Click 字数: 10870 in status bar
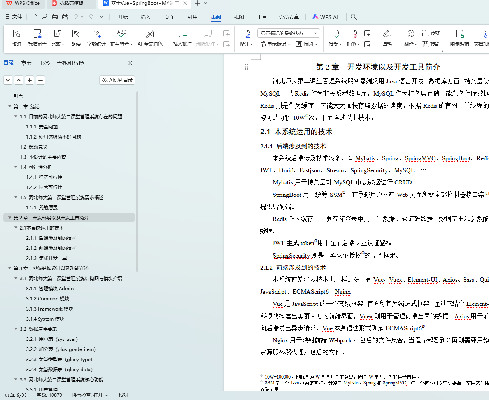This screenshot has width=489, height=400. tap(49, 395)
